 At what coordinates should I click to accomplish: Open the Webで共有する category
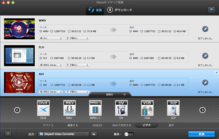click(122, 125)
